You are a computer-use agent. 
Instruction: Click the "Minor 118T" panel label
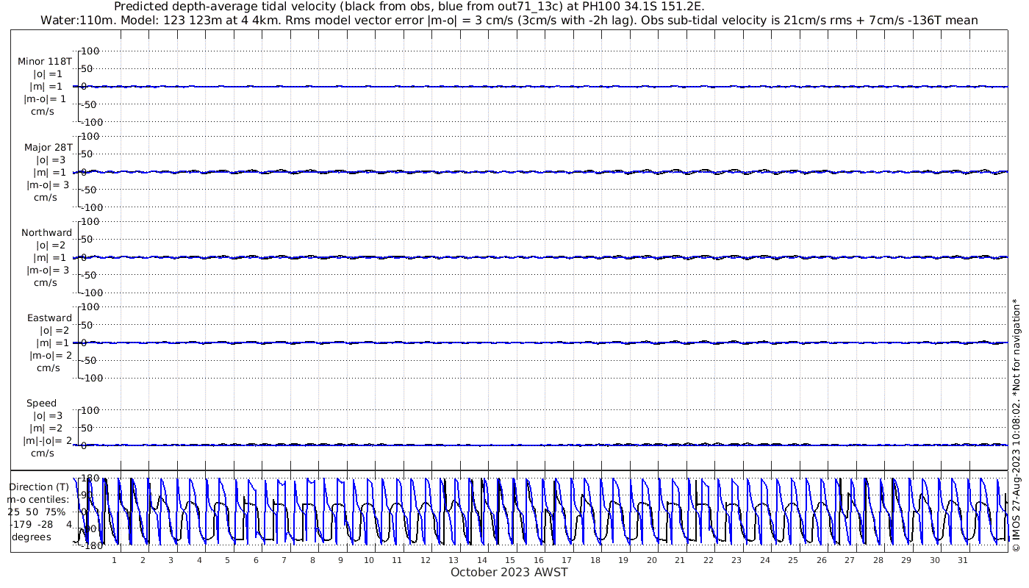point(45,62)
